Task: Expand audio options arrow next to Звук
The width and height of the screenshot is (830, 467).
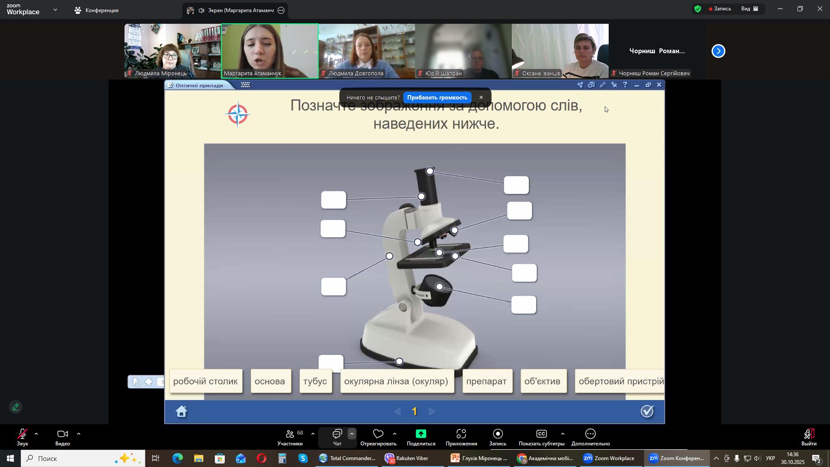Action: 36,434
